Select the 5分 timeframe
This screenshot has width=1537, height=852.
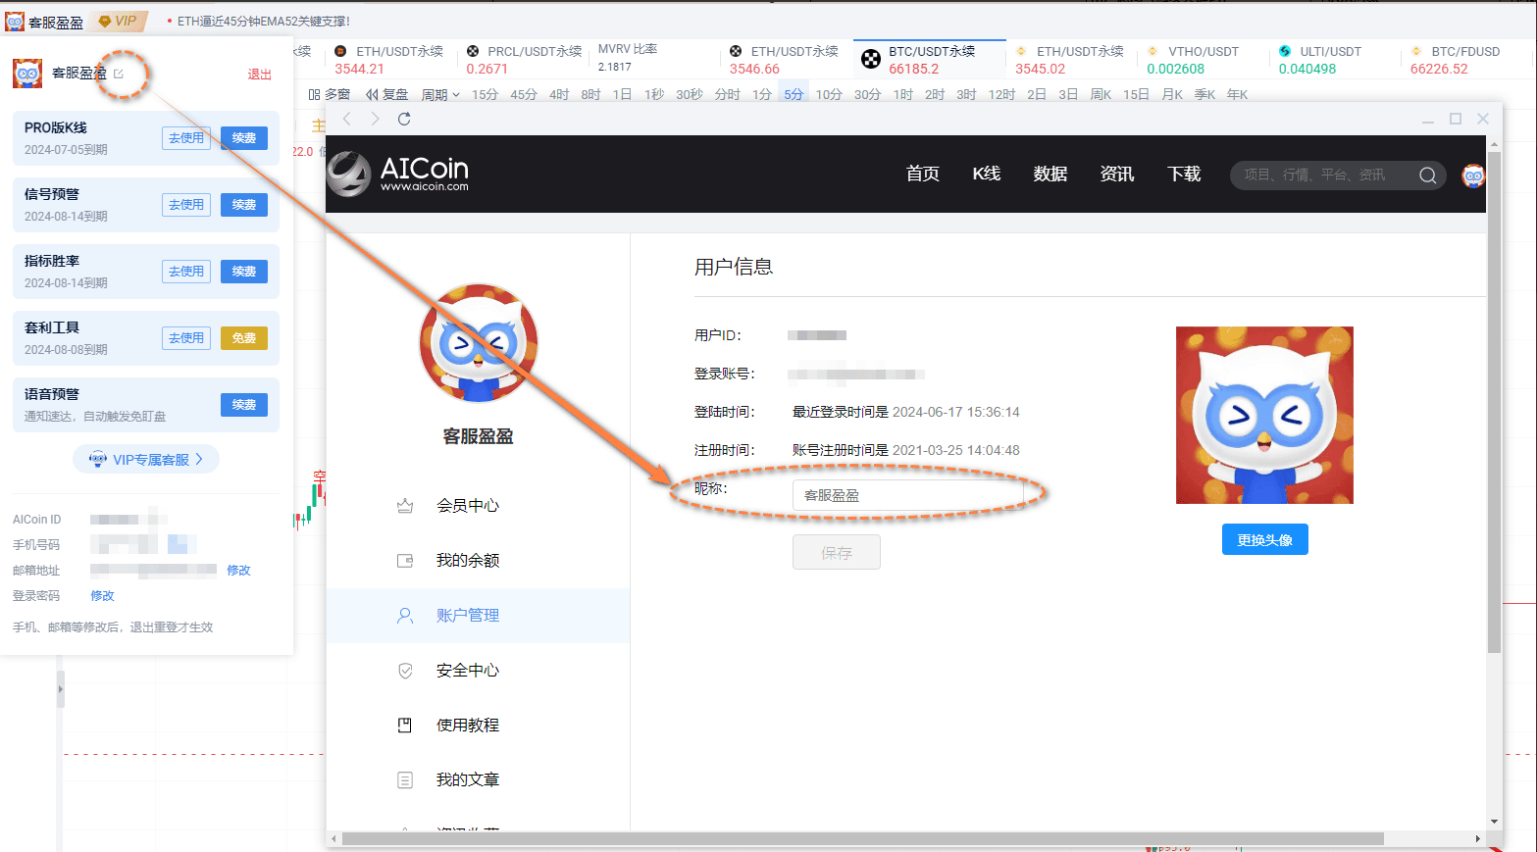point(794,95)
